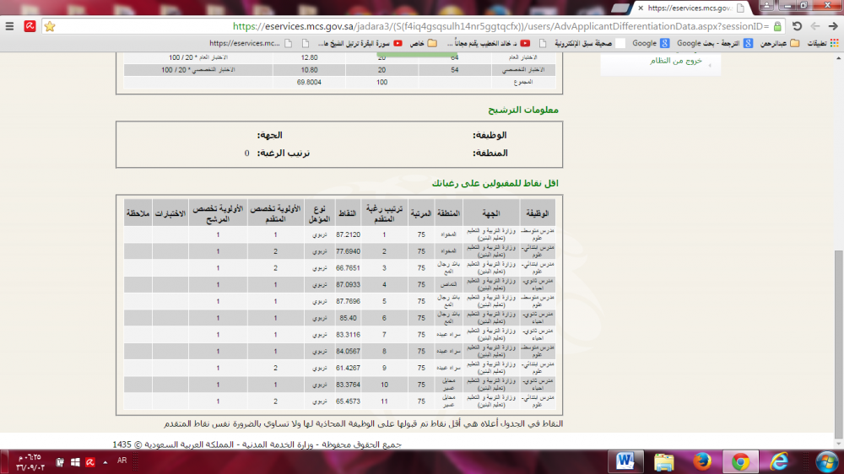Click the ترتيب رغبة المتقدم column header
The image size is (844, 474).
point(384,213)
